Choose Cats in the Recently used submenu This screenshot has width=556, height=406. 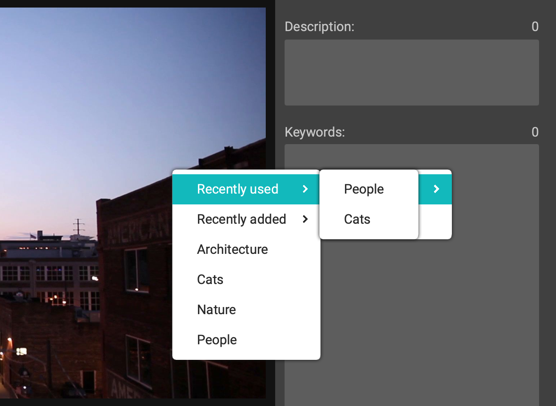pos(357,219)
